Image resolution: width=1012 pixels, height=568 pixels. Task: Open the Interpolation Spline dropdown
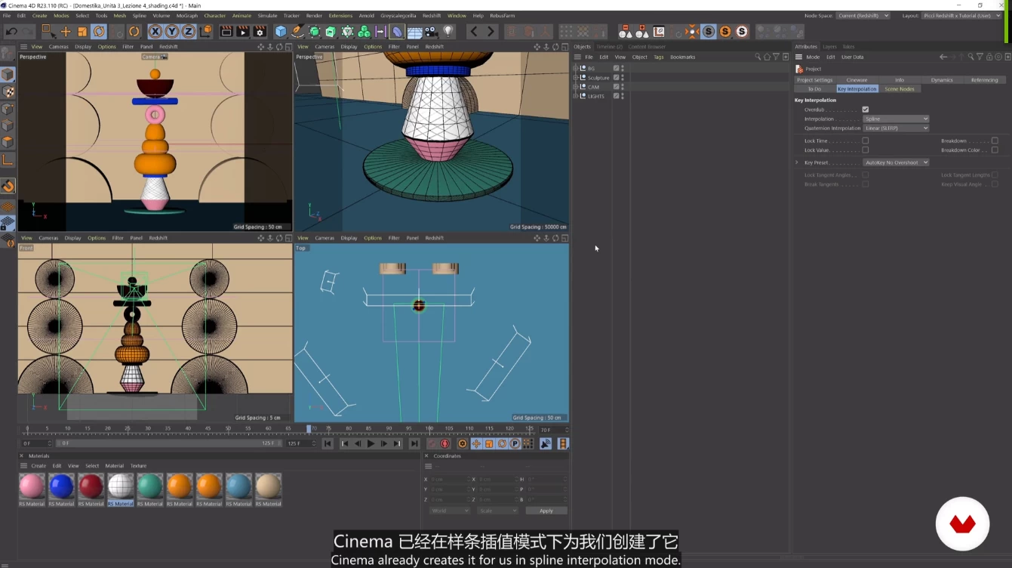[x=896, y=119]
